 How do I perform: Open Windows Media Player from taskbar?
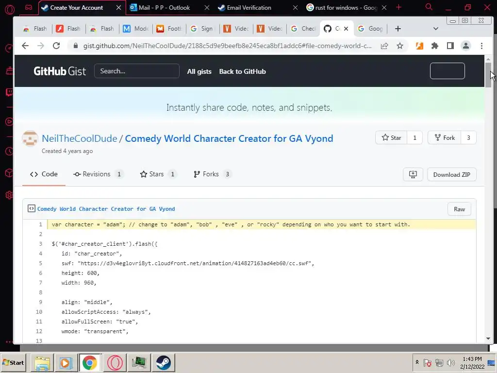click(66, 362)
